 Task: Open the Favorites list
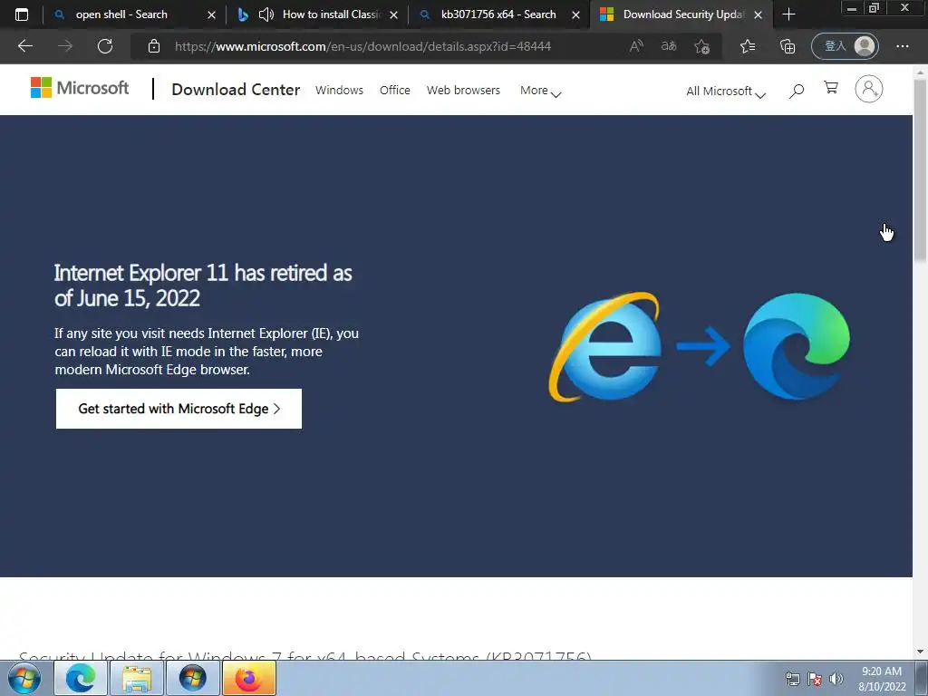point(748,46)
